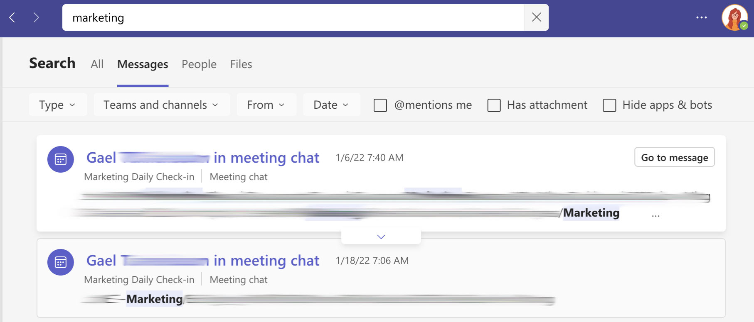Open the three-dot Settings and more menu
The height and width of the screenshot is (322, 754).
[x=702, y=17]
